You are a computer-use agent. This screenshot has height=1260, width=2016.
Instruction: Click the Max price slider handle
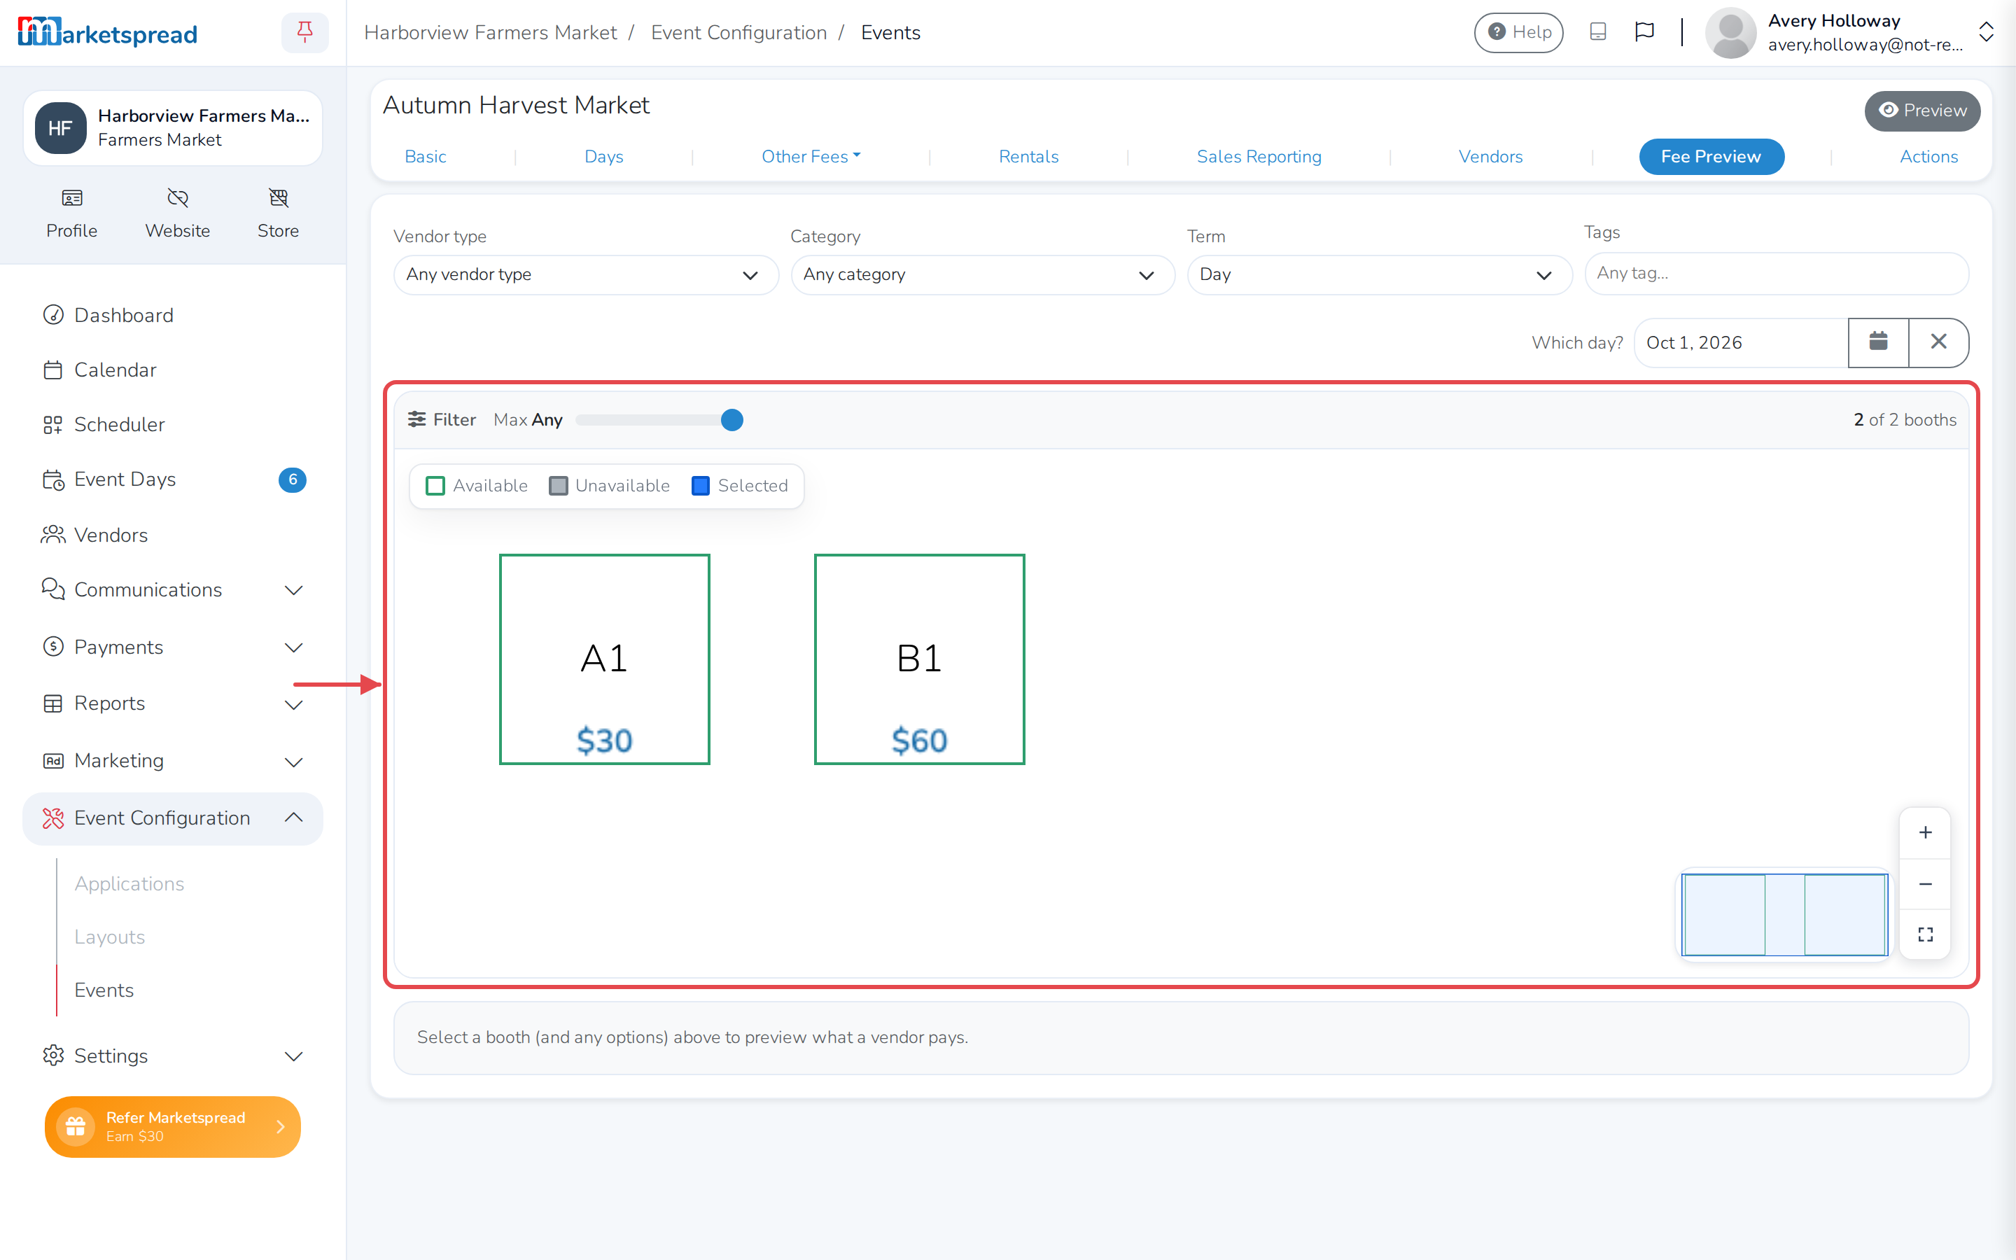coord(731,420)
